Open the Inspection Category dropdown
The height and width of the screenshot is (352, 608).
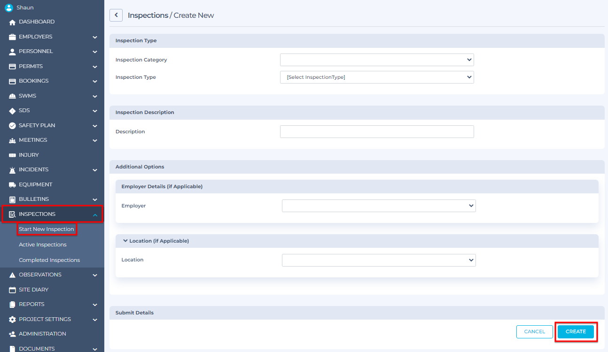(x=377, y=60)
